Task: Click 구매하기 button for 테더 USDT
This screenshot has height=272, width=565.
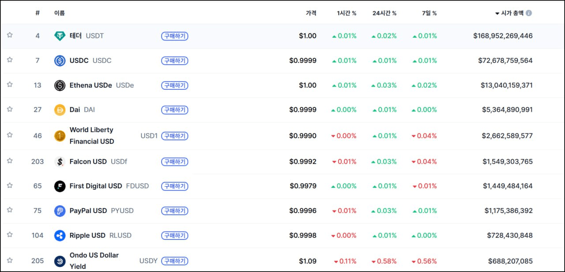Action: (175, 36)
